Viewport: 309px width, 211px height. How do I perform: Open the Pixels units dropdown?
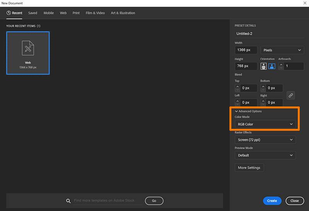tap(282, 50)
